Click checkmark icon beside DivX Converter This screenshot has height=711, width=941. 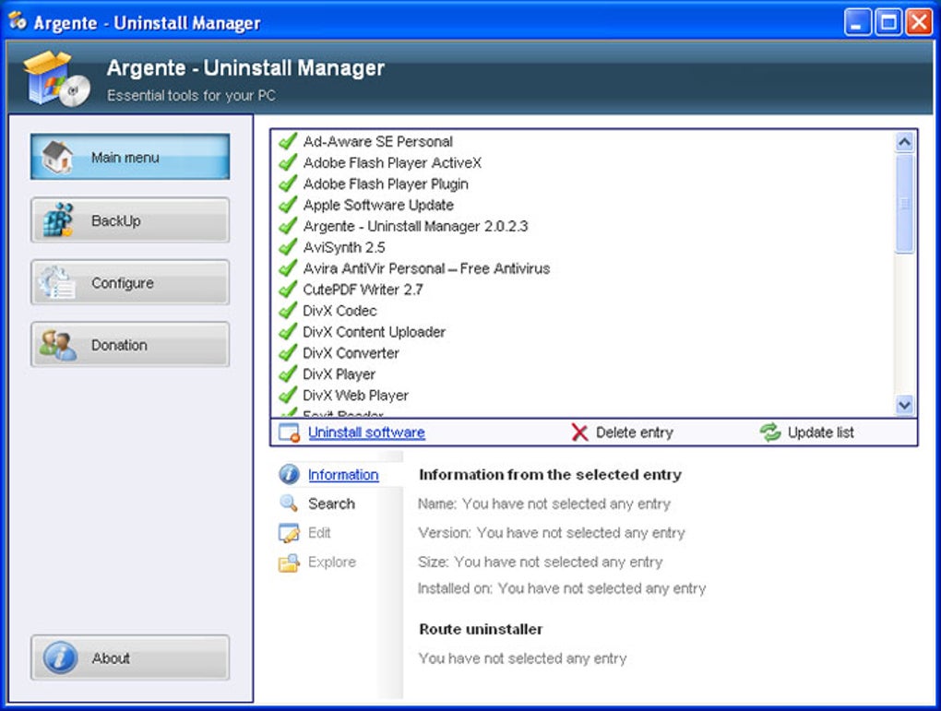tap(288, 353)
